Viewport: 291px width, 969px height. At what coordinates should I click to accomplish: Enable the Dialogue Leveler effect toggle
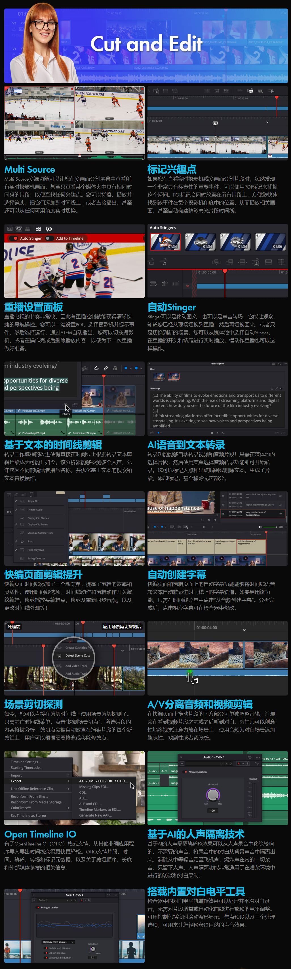[38, 907]
